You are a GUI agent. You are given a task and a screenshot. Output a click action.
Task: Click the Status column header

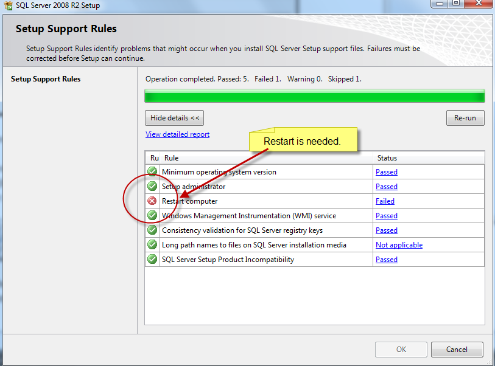429,158
